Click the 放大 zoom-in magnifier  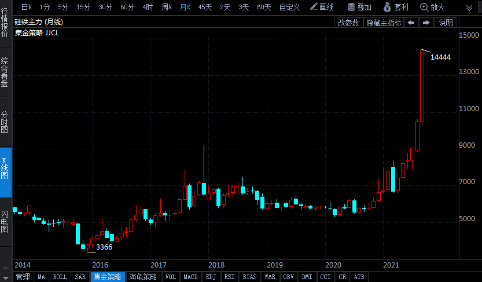pos(432,7)
